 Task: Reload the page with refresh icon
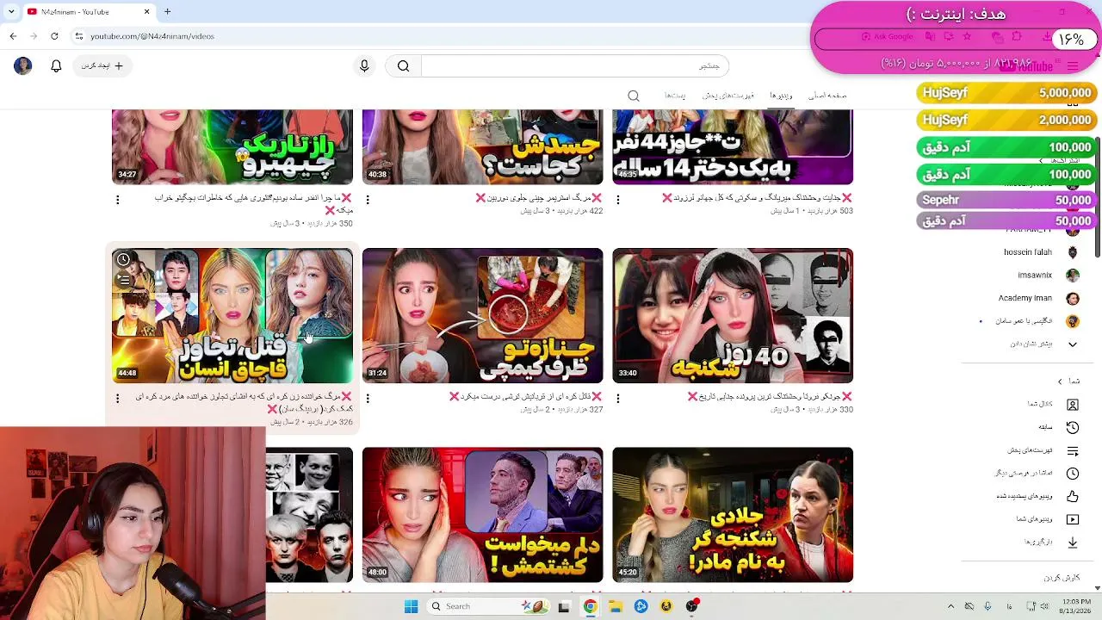coord(54,36)
